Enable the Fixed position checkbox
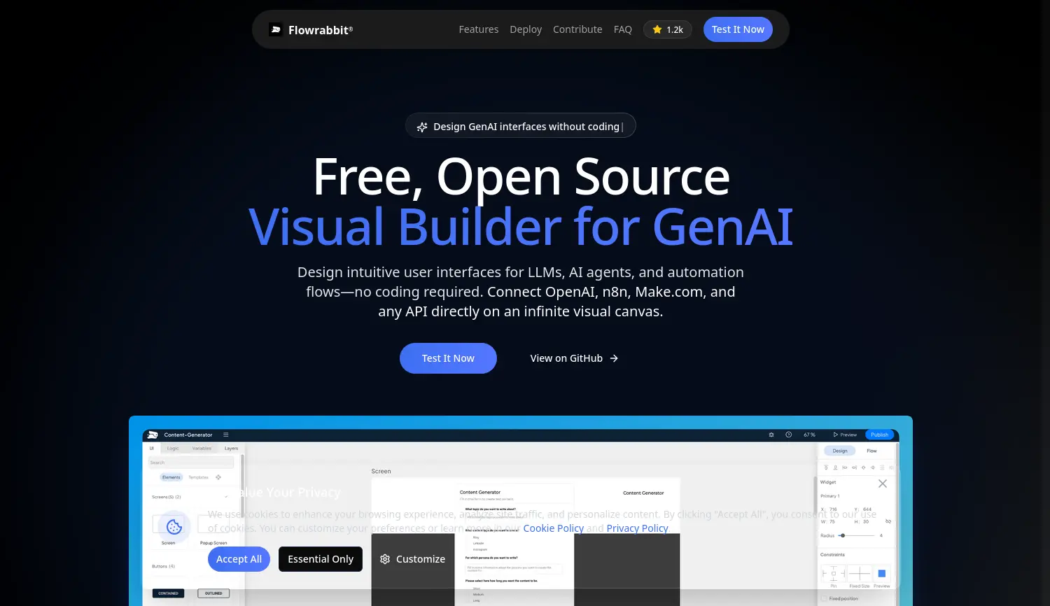Viewport: 1050px width, 606px height. click(824, 599)
